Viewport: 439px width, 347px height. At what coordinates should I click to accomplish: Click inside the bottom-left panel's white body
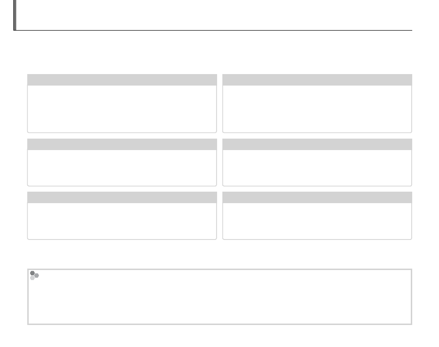tap(122, 221)
